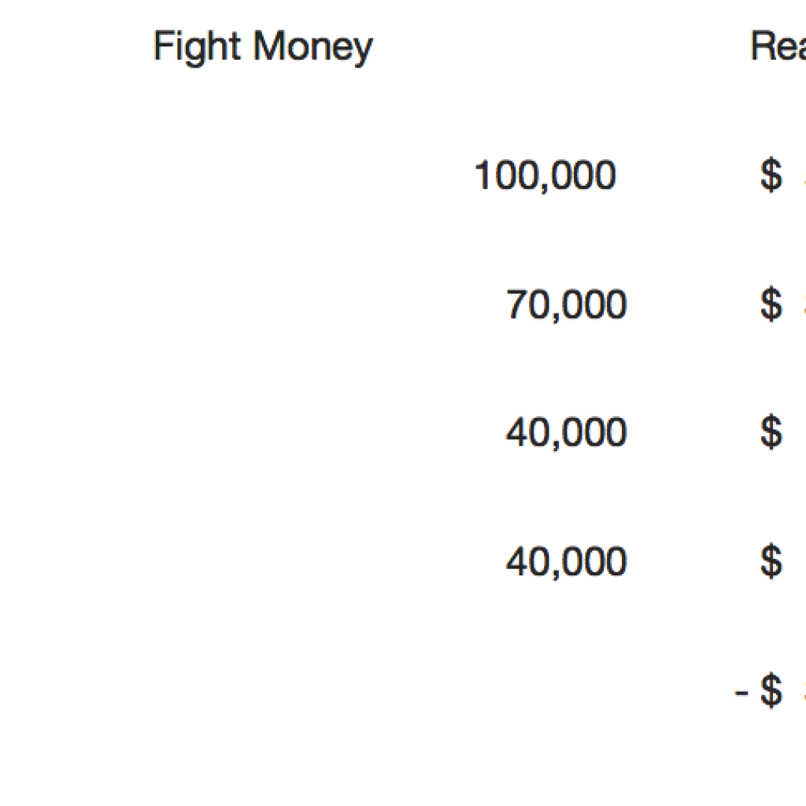Click the 100,000 fight money value
This screenshot has height=806, width=806.
coord(545,175)
